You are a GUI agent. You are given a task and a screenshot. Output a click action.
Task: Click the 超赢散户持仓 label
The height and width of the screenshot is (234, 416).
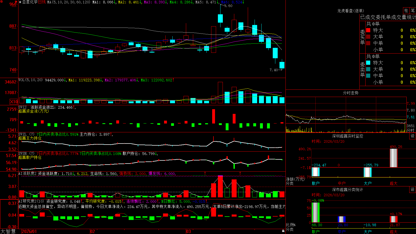tap(30, 157)
